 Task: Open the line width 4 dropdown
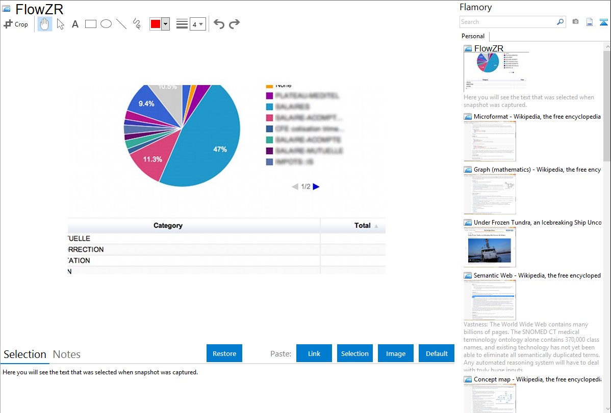(x=197, y=24)
